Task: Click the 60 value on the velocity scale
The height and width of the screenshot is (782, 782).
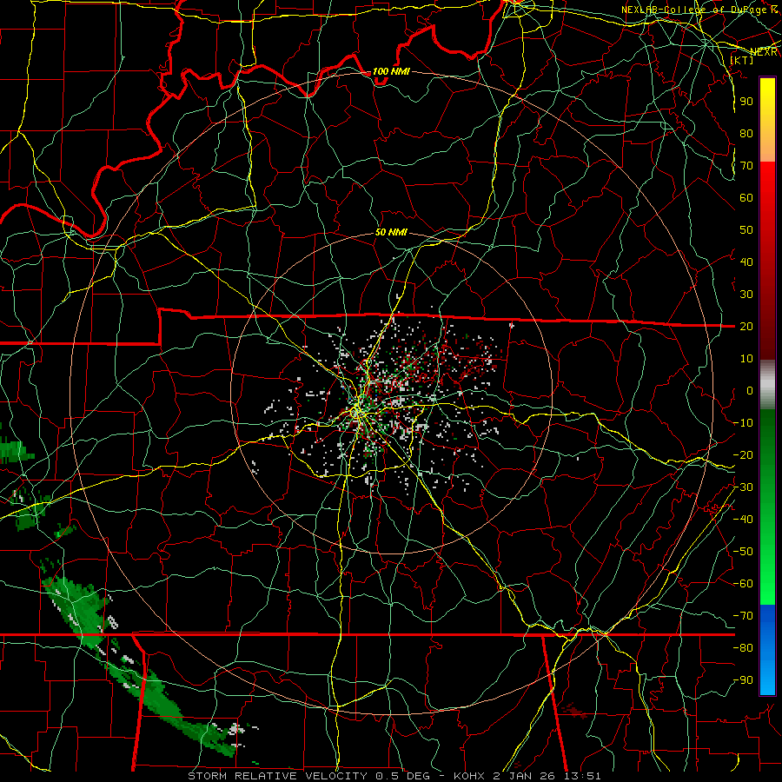Action: (746, 198)
